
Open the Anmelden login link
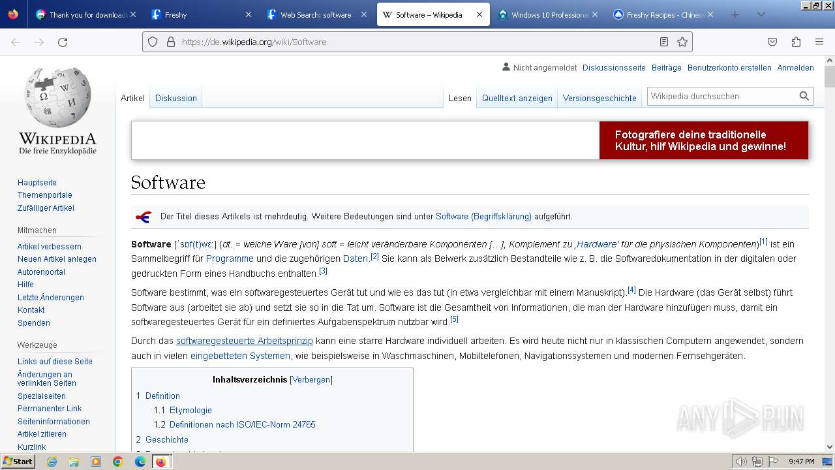point(795,67)
